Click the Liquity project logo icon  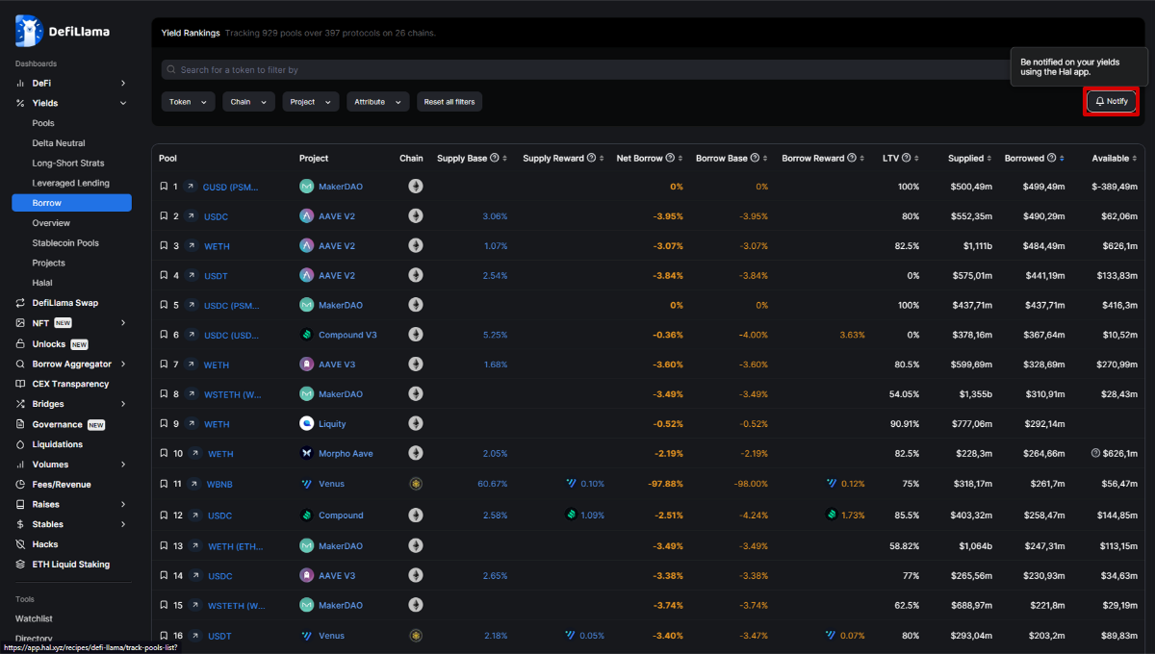pos(306,424)
